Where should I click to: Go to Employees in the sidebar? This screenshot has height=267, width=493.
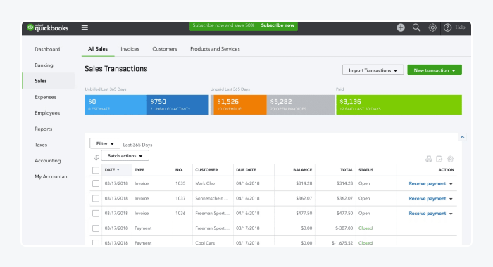coord(47,113)
